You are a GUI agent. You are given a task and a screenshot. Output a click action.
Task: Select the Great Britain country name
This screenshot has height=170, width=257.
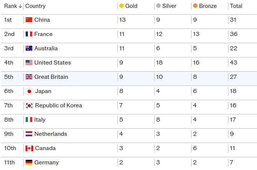(x=51, y=77)
